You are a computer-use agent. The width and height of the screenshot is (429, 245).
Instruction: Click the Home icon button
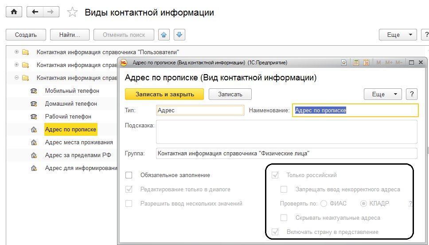[x=13, y=12]
